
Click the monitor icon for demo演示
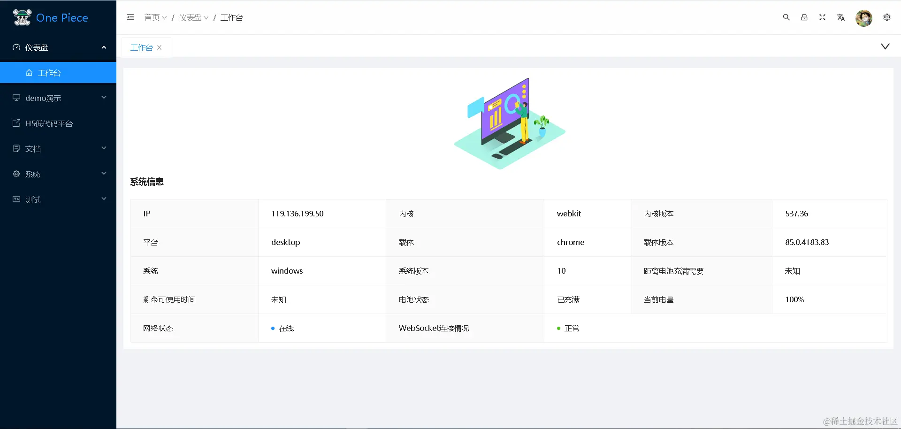pyautogui.click(x=16, y=98)
